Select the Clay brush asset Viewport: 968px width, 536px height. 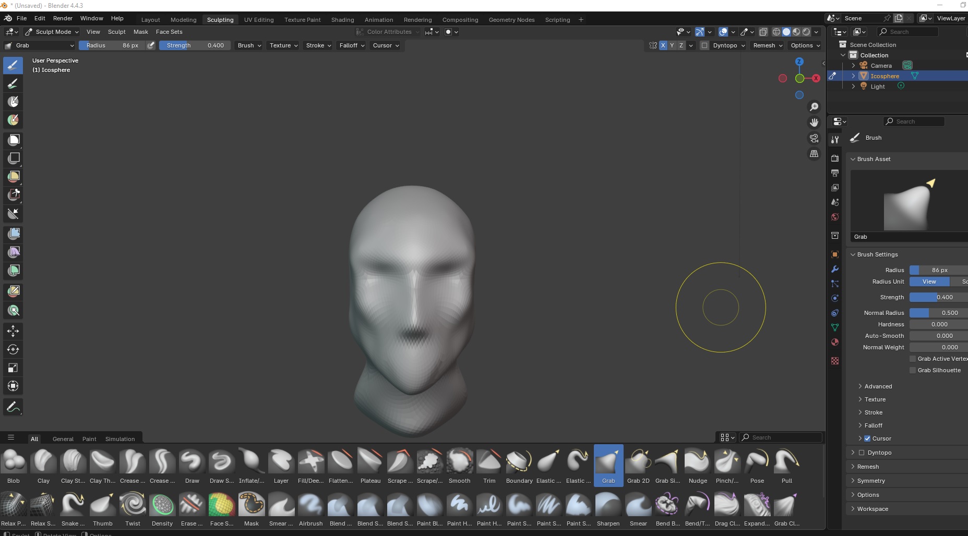point(43,466)
